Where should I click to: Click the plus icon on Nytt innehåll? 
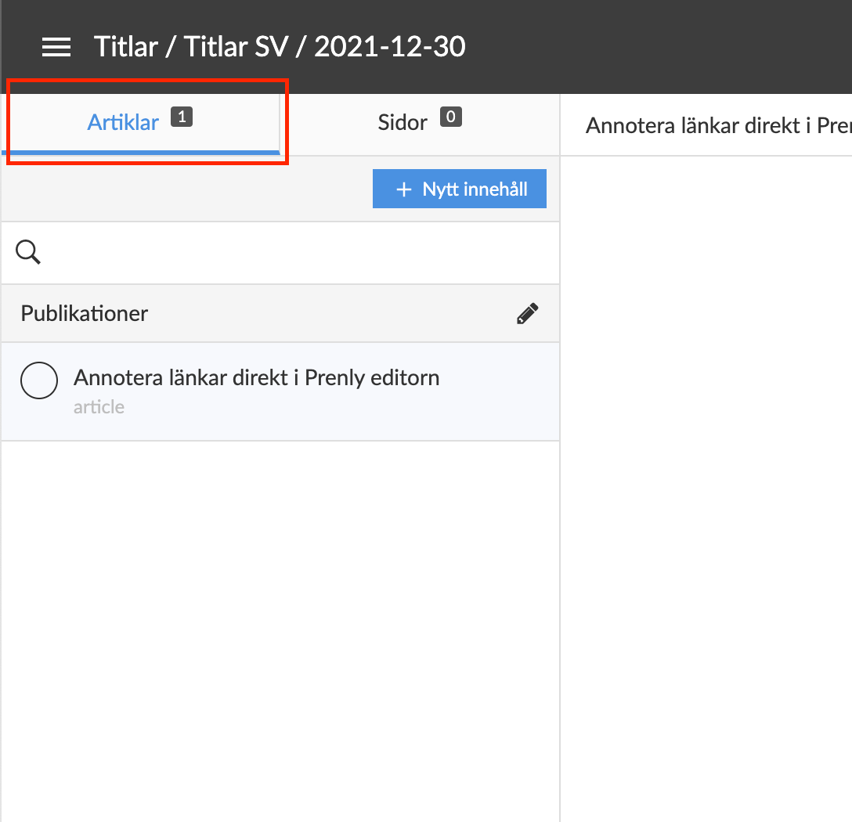click(x=404, y=189)
